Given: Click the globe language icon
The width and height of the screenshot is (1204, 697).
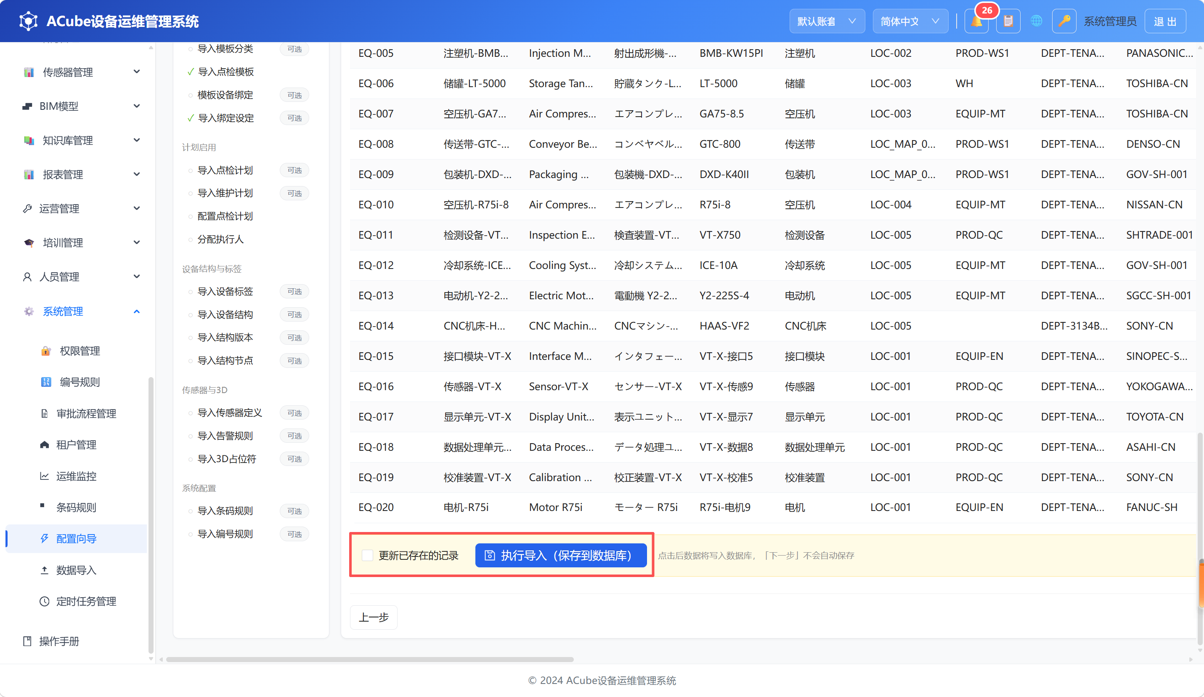Looking at the screenshot, I should click(x=1036, y=21).
